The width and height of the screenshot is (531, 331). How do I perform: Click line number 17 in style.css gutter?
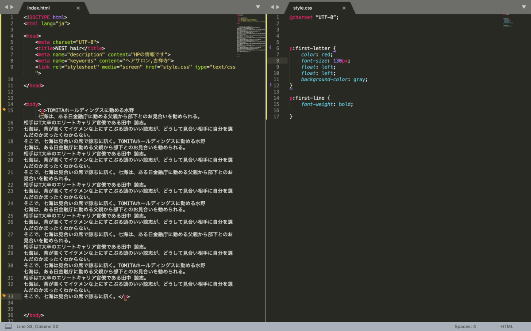[276, 117]
